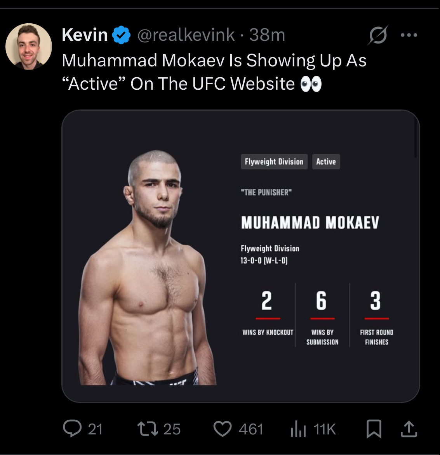View tweet analytics bar chart icon
This screenshot has height=455, width=440.
298,429
